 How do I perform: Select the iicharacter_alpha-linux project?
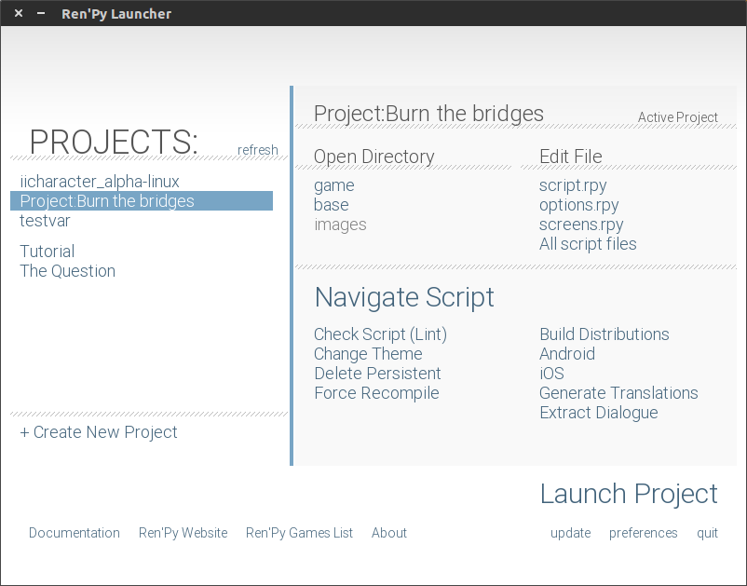tap(100, 182)
